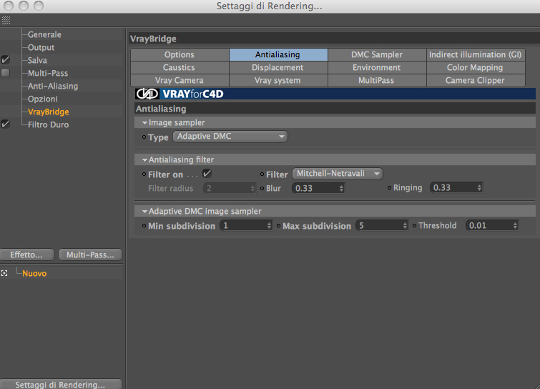540x389 pixels.
Task: Switch to the Color Mapping tab
Action: coord(476,67)
